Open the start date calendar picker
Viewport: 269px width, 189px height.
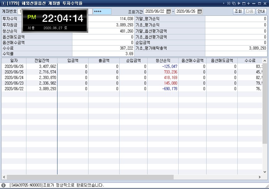(169, 11)
